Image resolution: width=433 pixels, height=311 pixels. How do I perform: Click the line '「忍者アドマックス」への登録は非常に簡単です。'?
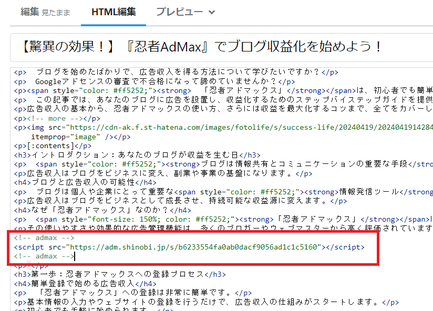click(x=133, y=293)
